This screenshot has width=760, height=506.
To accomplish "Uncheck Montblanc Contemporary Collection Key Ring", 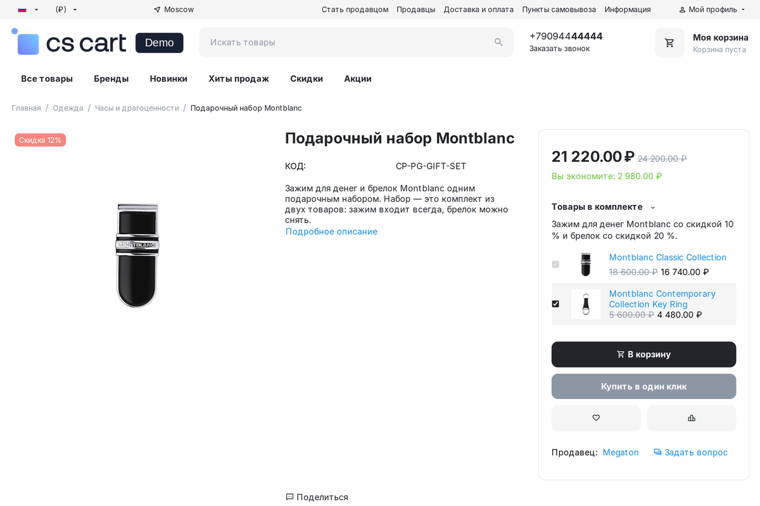I will pos(555,304).
